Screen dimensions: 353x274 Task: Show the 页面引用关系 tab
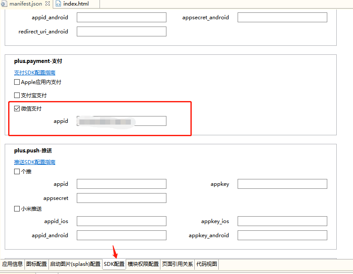point(178,264)
